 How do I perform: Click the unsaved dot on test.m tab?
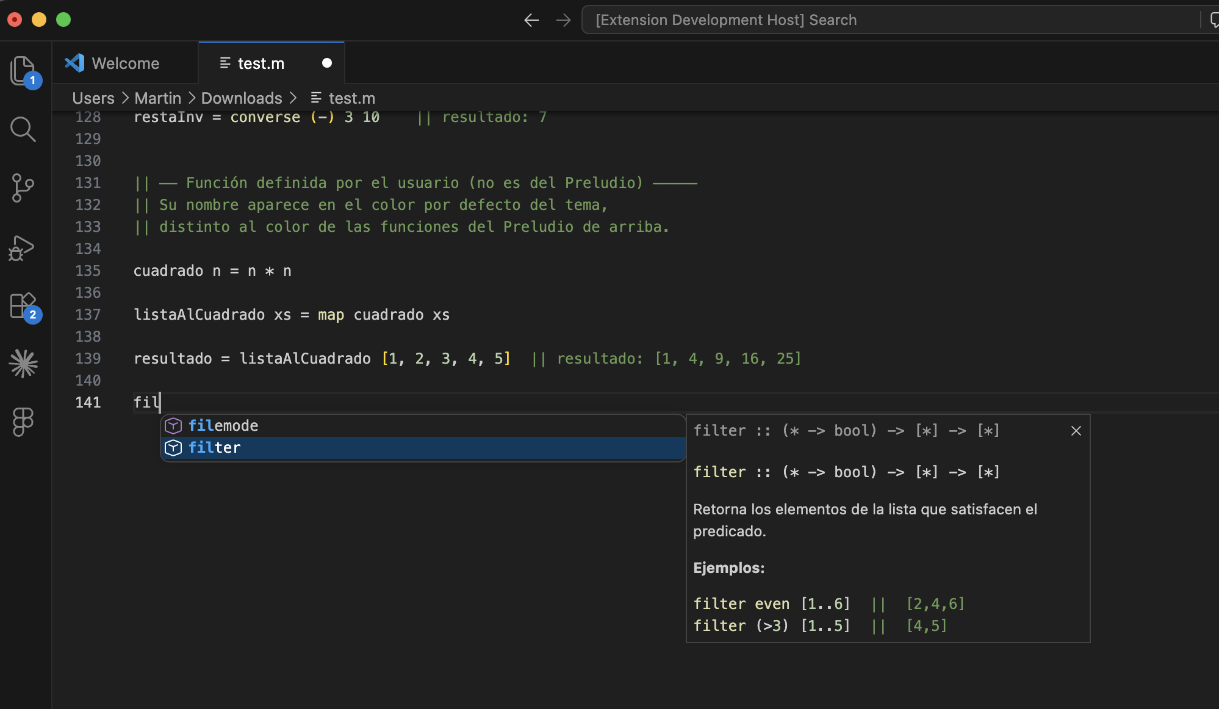[x=327, y=63]
